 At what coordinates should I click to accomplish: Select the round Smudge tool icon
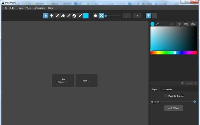[74, 16]
